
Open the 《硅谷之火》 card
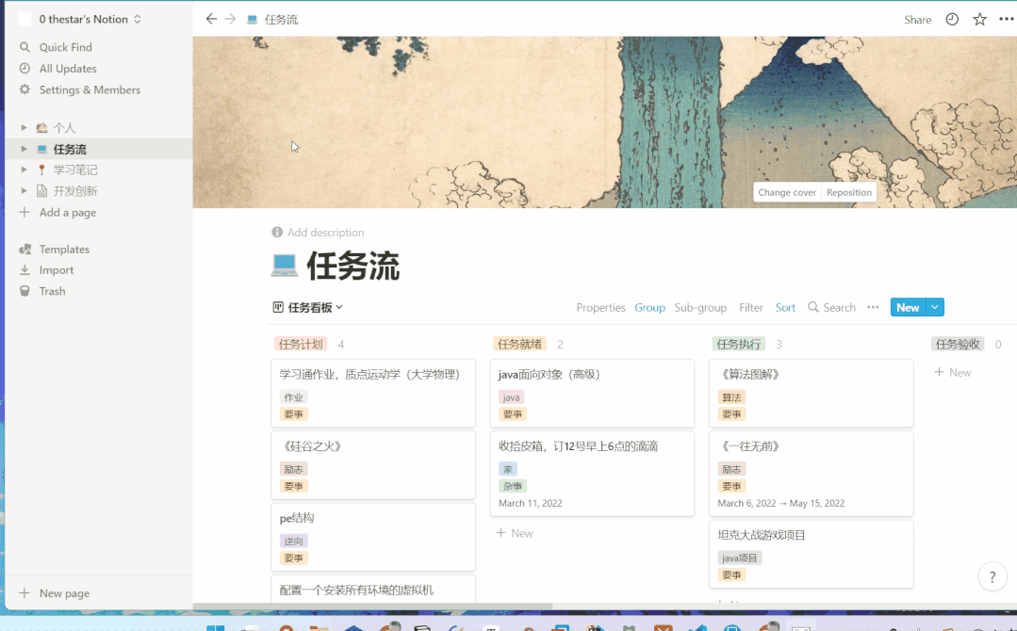click(x=373, y=465)
